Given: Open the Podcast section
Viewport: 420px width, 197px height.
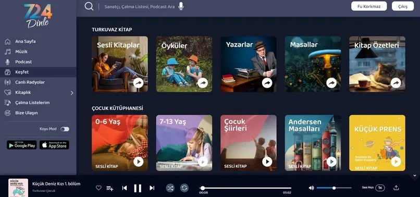Looking at the screenshot, I should tap(23, 61).
